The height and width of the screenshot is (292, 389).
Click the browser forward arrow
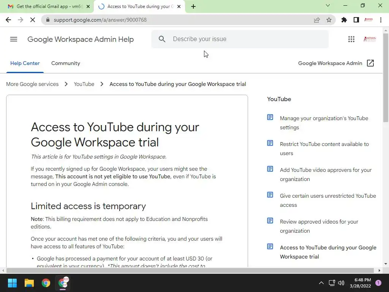[21, 20]
